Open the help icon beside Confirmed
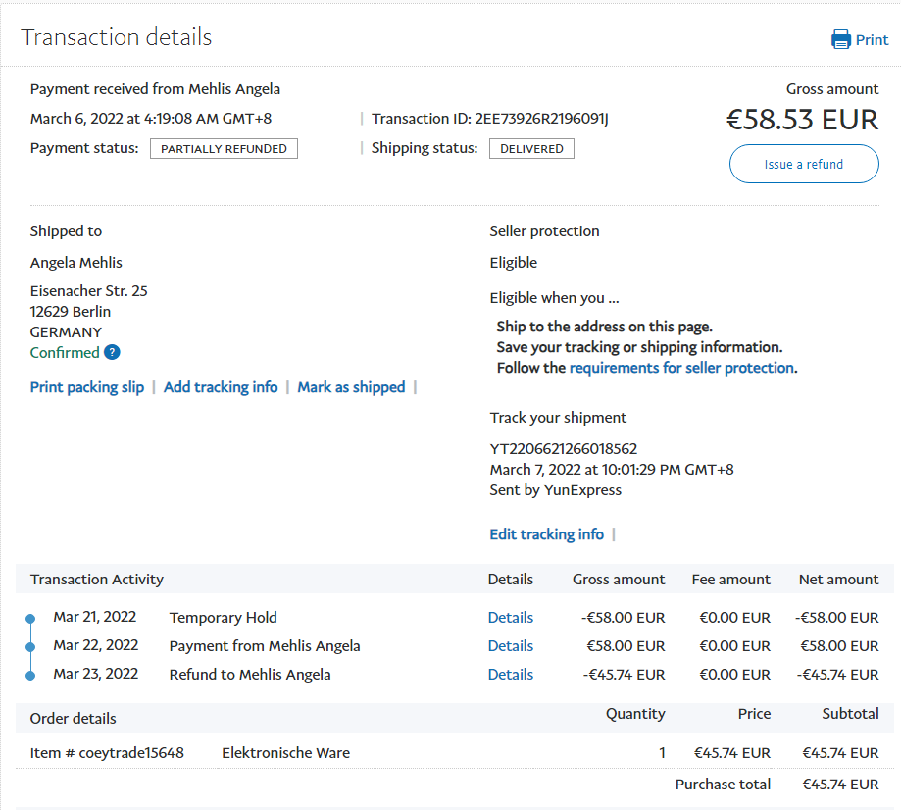Viewport: 901px width, 810px height. tap(113, 353)
